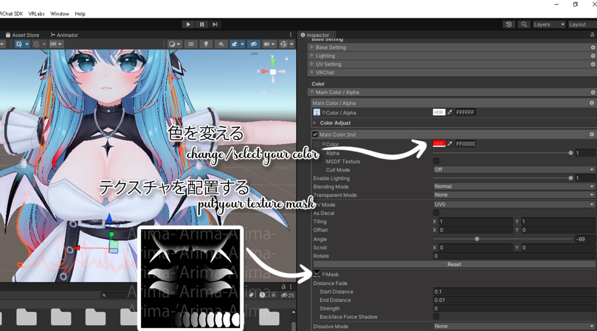Toggle the Gizmos globe icon
597x331 pixels.
click(x=283, y=44)
